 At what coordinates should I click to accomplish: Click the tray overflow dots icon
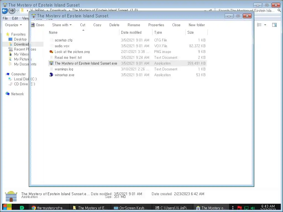(233, 208)
